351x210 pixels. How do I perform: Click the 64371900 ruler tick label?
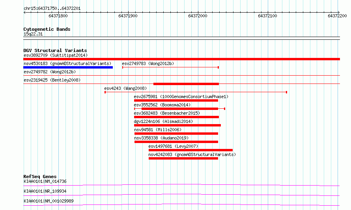[x=128, y=16]
